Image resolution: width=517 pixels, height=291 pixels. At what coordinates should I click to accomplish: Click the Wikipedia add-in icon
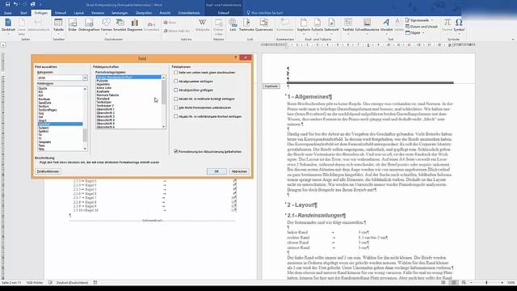click(203, 25)
